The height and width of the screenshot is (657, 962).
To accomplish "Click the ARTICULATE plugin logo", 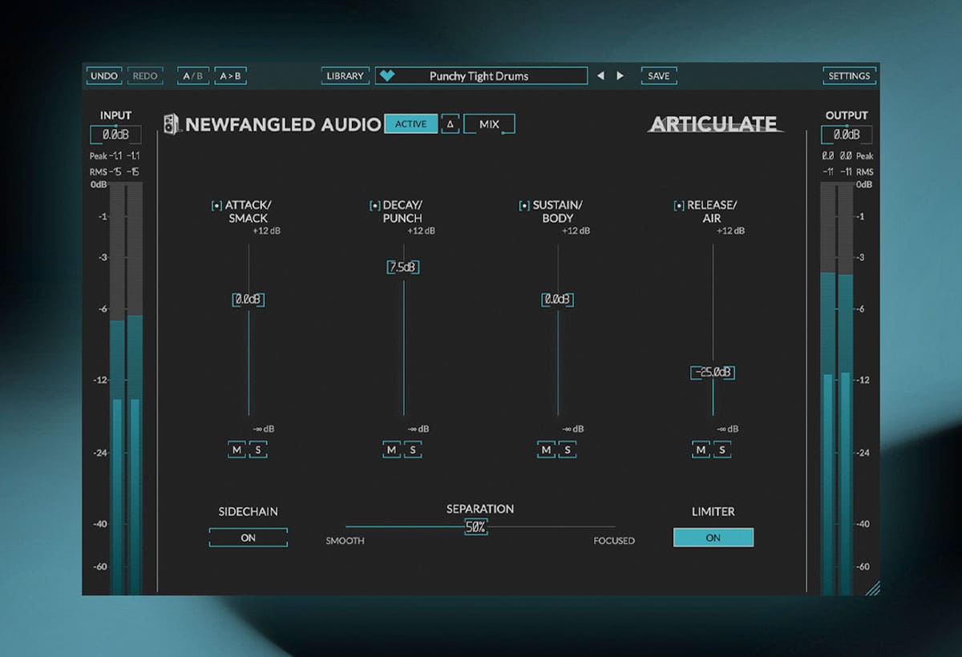I will click(714, 124).
